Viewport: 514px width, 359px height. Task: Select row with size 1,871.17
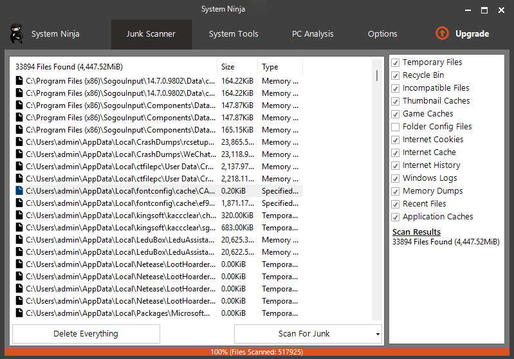159,203
